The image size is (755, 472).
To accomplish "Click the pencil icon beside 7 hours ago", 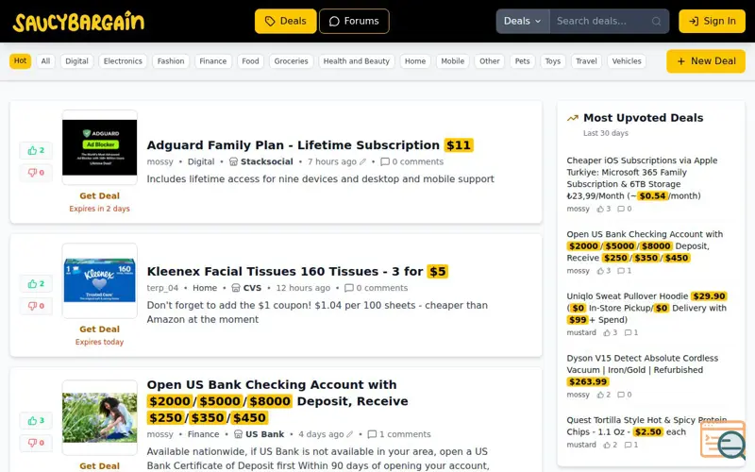I will click(x=362, y=161).
